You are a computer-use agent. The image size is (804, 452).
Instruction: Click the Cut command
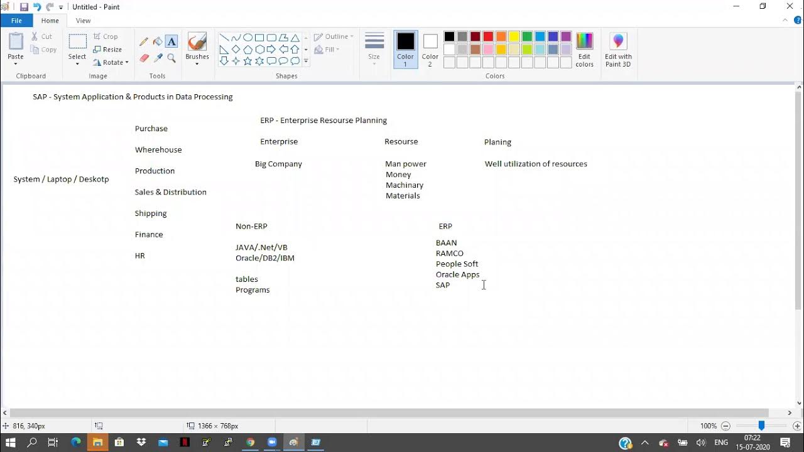41,36
